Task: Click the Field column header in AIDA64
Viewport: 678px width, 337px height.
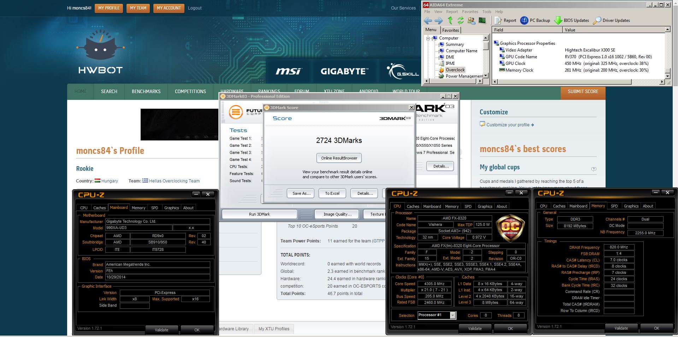Action: (x=527, y=30)
